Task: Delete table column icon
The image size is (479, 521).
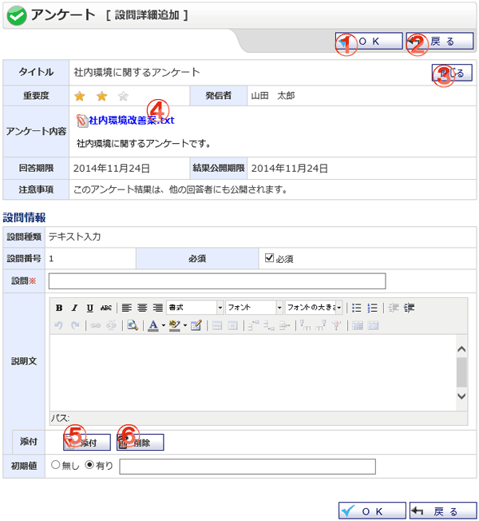Action: pos(337,325)
